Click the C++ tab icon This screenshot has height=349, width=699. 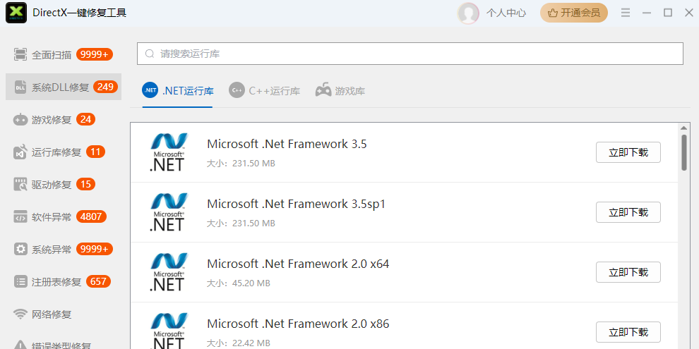[x=237, y=90]
